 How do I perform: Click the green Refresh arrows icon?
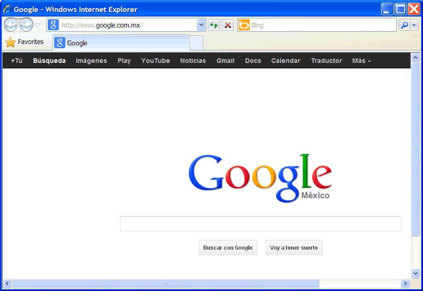click(x=214, y=25)
